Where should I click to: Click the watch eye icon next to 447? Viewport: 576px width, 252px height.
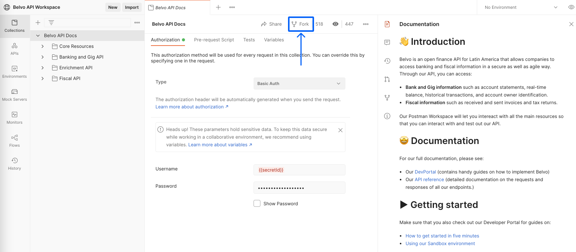pyautogui.click(x=335, y=24)
